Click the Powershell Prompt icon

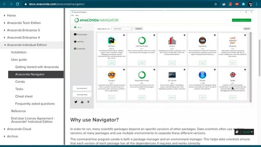pyautogui.click(x=142, y=75)
